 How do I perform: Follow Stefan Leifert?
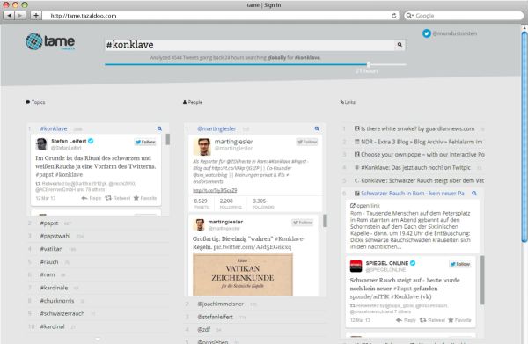point(145,142)
